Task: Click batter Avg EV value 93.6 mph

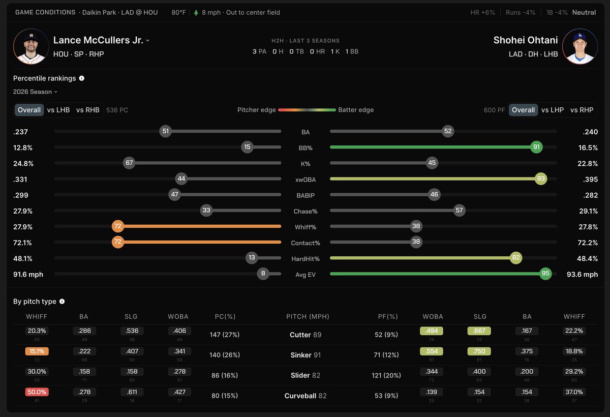Action: [582, 275]
